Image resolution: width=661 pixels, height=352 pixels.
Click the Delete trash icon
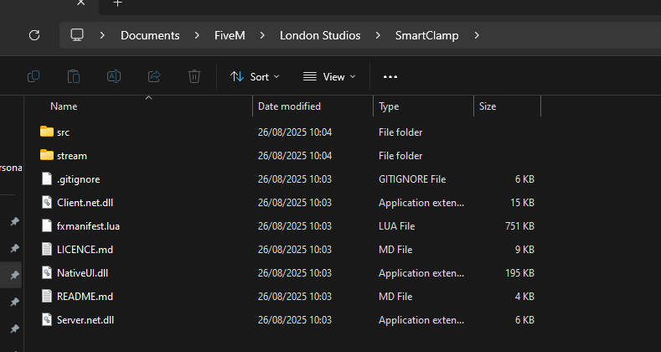point(194,76)
